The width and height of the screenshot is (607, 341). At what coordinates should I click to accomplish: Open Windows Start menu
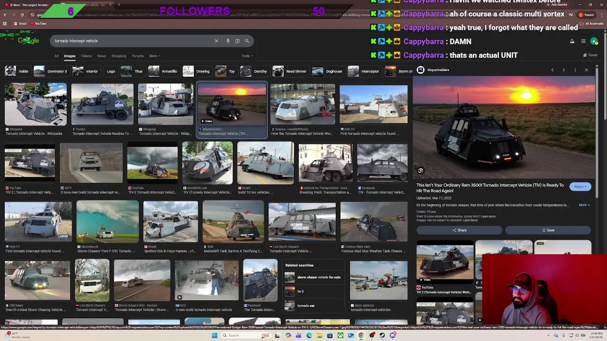click(x=214, y=335)
